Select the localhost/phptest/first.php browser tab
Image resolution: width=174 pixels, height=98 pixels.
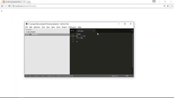[x=14, y=2]
